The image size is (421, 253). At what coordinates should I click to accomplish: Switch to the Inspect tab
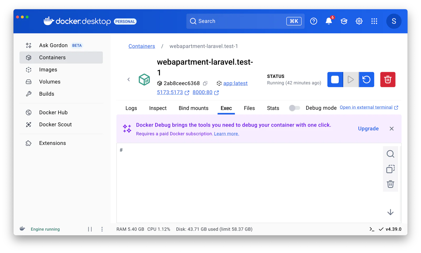158,108
